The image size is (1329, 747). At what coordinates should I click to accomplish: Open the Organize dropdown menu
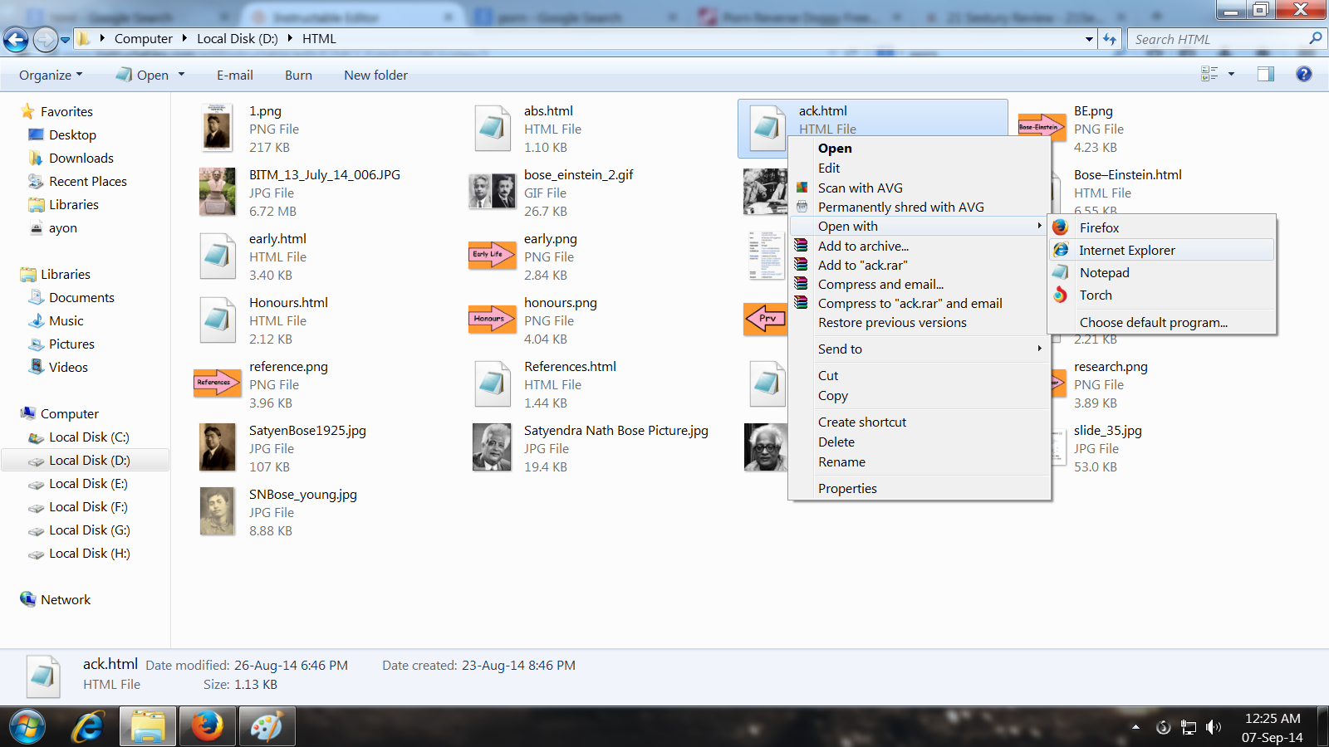[51, 75]
